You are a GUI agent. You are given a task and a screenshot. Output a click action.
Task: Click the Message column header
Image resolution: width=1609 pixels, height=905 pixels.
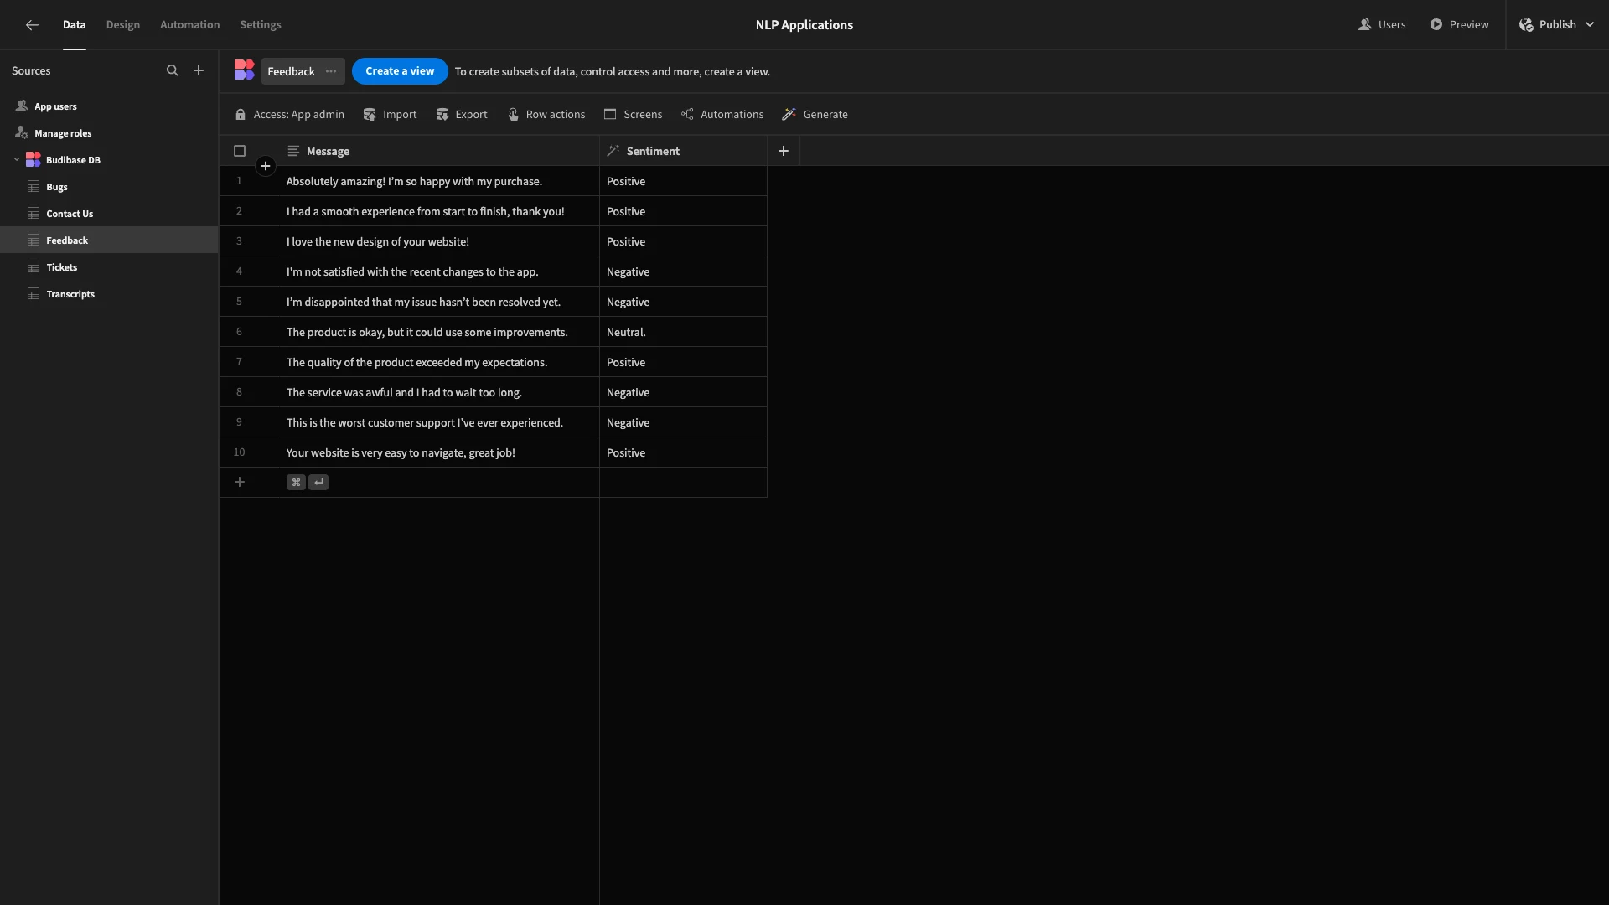click(x=440, y=151)
